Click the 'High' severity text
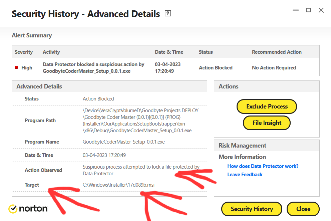 (27, 68)
